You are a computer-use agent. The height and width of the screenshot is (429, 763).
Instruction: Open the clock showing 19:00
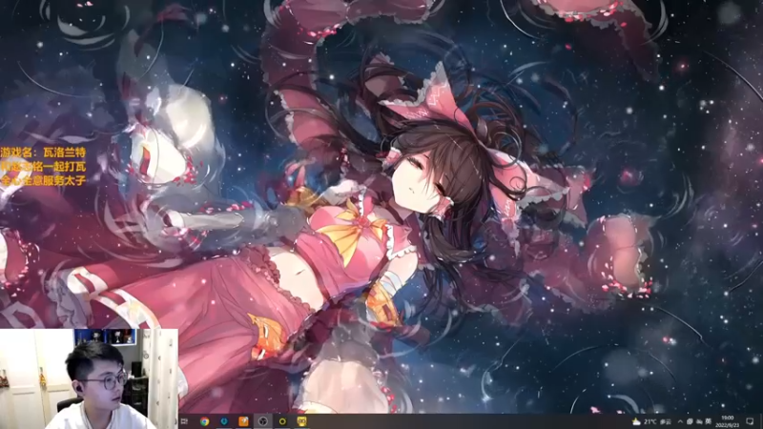point(728,421)
